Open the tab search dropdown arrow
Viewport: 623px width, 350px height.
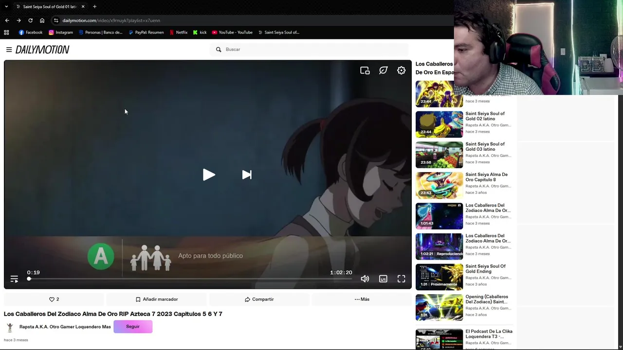6,7
